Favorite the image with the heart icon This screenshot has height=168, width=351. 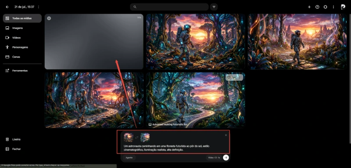click(229, 77)
